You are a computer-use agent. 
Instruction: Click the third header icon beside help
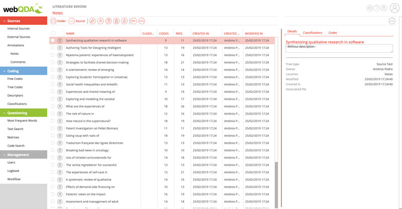384,8
